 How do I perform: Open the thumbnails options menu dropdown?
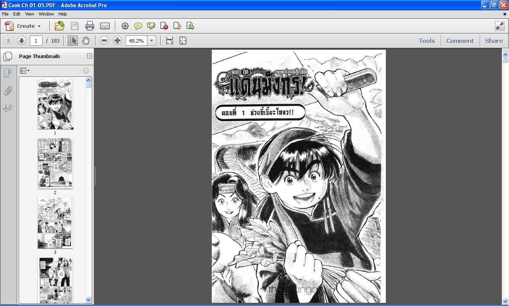click(25, 70)
